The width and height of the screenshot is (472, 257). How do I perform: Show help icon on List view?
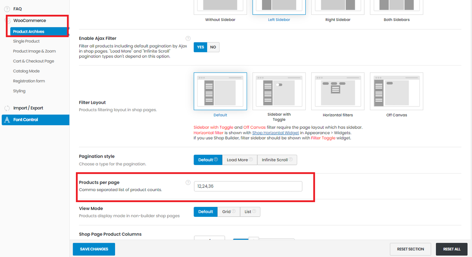coord(254,211)
